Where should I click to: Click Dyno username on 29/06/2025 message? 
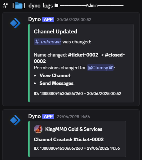pyautogui.click(x=35, y=116)
